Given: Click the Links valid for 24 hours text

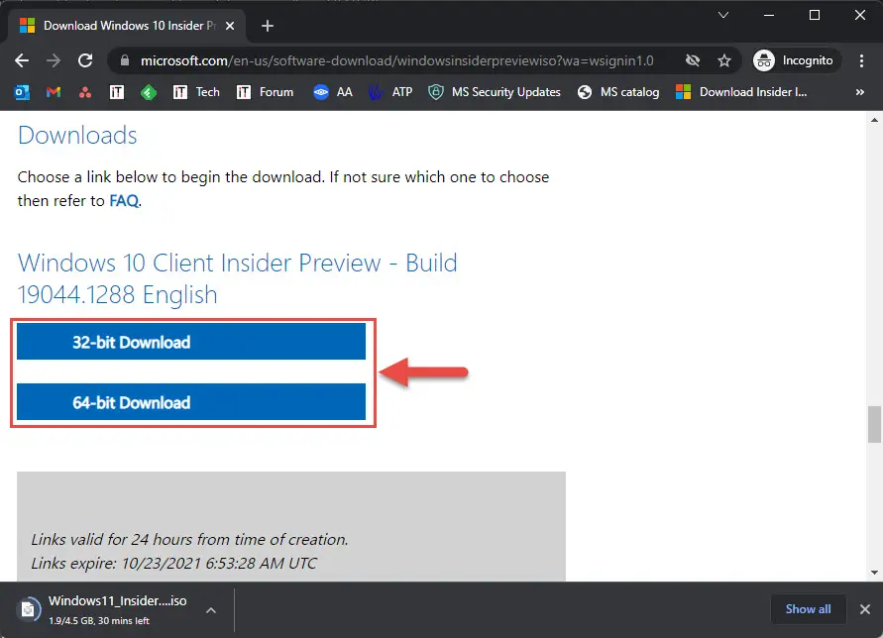Looking at the screenshot, I should coord(189,540).
